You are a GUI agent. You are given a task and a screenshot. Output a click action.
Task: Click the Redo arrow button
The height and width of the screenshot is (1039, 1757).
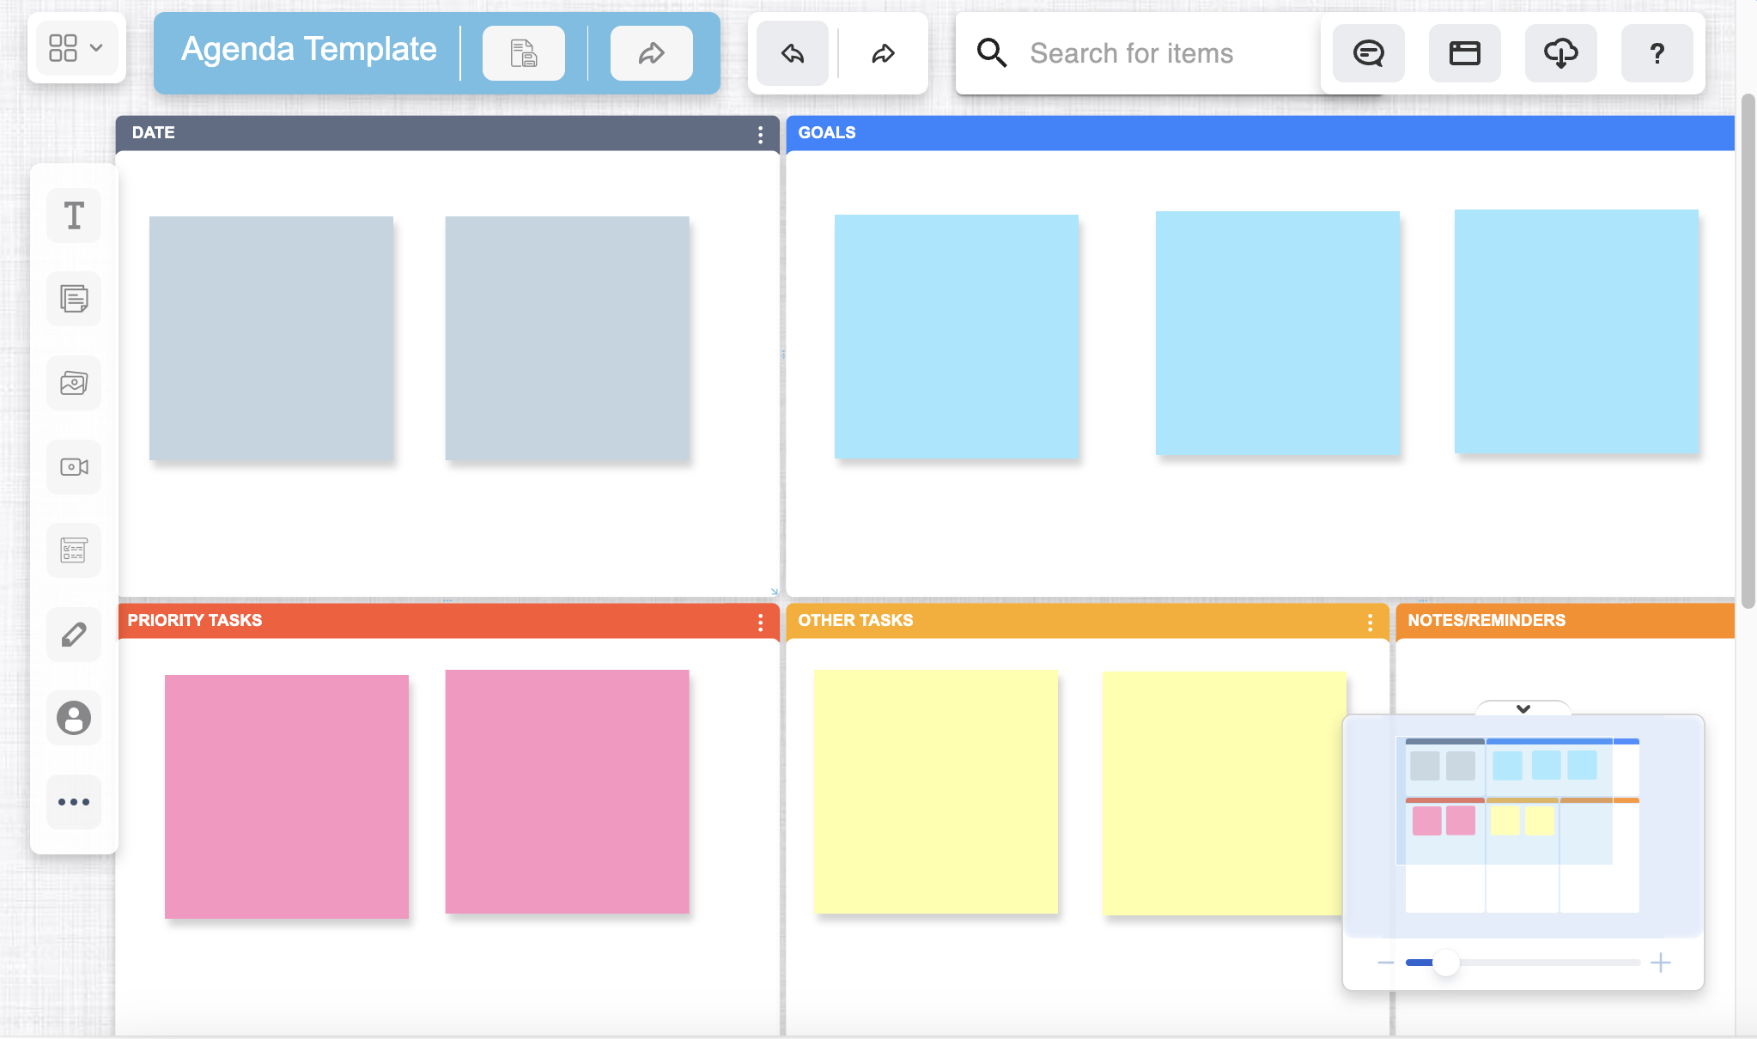(x=882, y=52)
